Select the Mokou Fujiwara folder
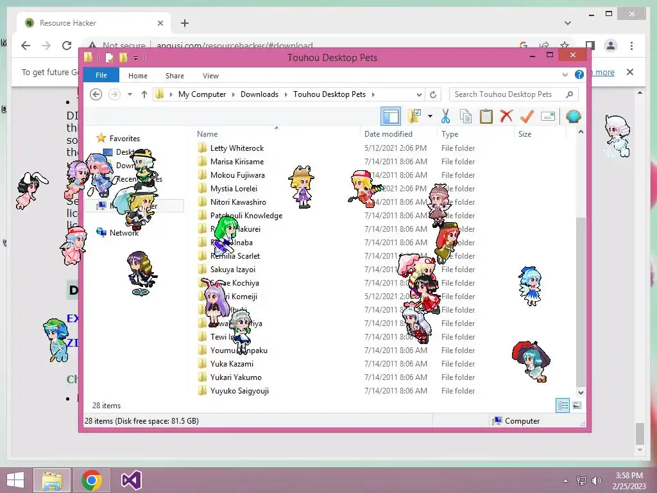The width and height of the screenshot is (657, 493). coord(237,175)
